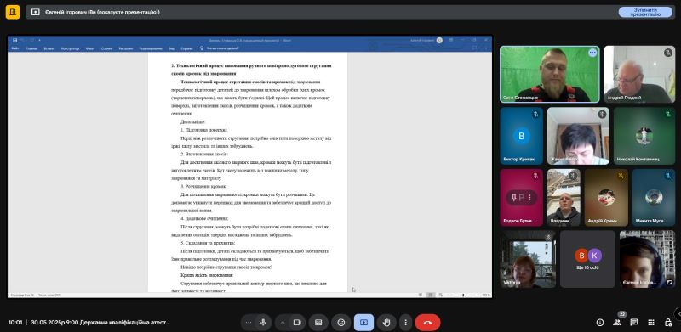Expand audio settings dots beside microphone

pyautogui.click(x=248, y=323)
